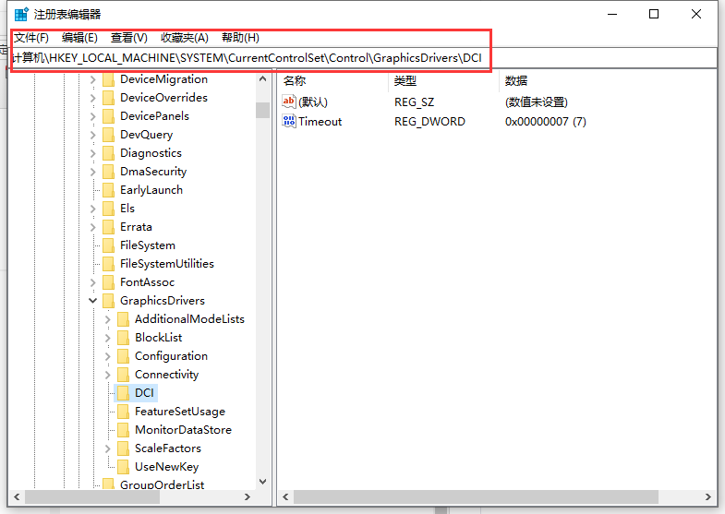Viewport: 725px width, 514px height.
Task: Click the registry path address bar
Action: click(369, 58)
